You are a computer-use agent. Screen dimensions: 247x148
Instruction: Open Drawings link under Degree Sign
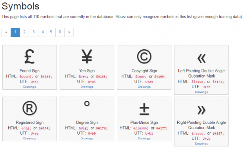coord(87,138)
